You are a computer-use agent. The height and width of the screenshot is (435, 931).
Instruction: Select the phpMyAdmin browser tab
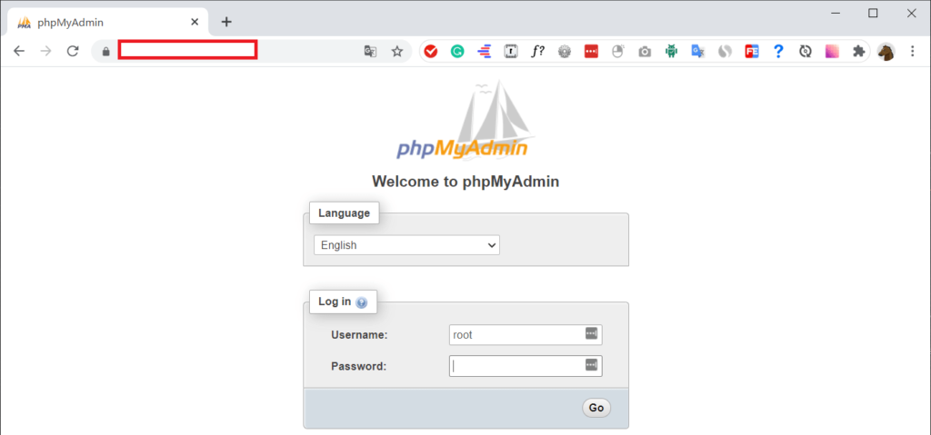pos(107,23)
